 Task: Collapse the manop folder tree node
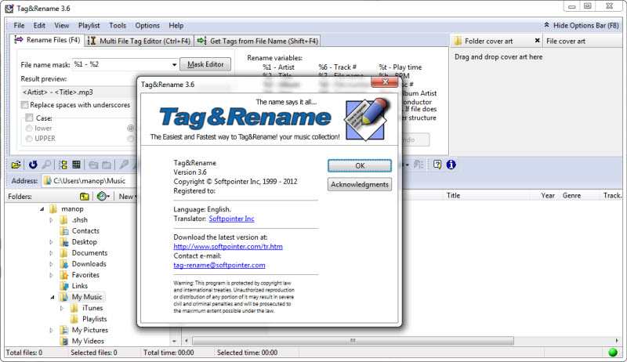point(42,209)
